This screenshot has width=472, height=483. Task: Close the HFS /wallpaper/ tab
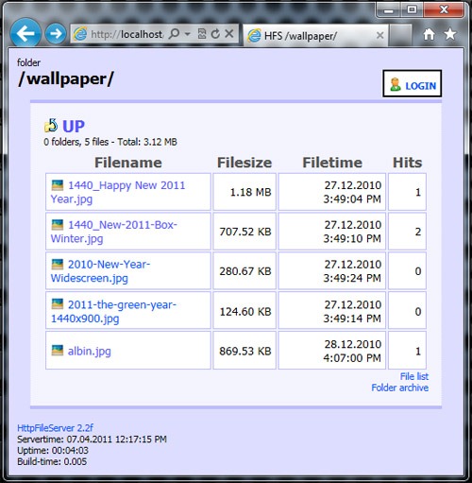coord(380,35)
